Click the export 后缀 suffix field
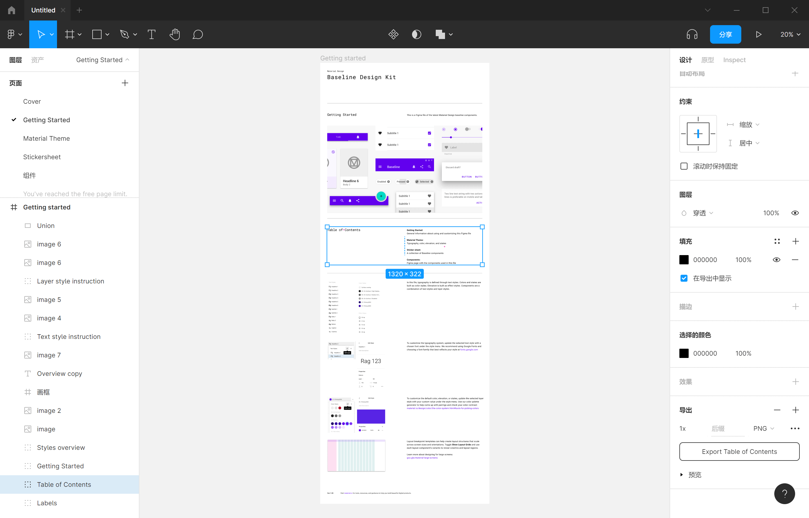 (727, 428)
